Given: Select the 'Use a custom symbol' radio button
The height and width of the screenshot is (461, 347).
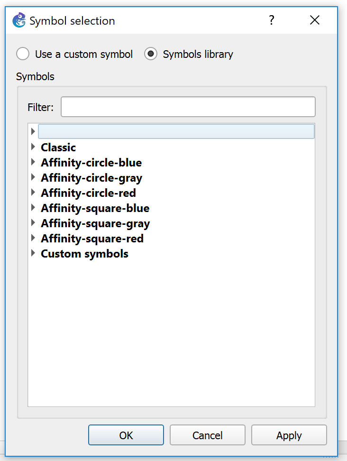Looking at the screenshot, I should click(x=22, y=54).
